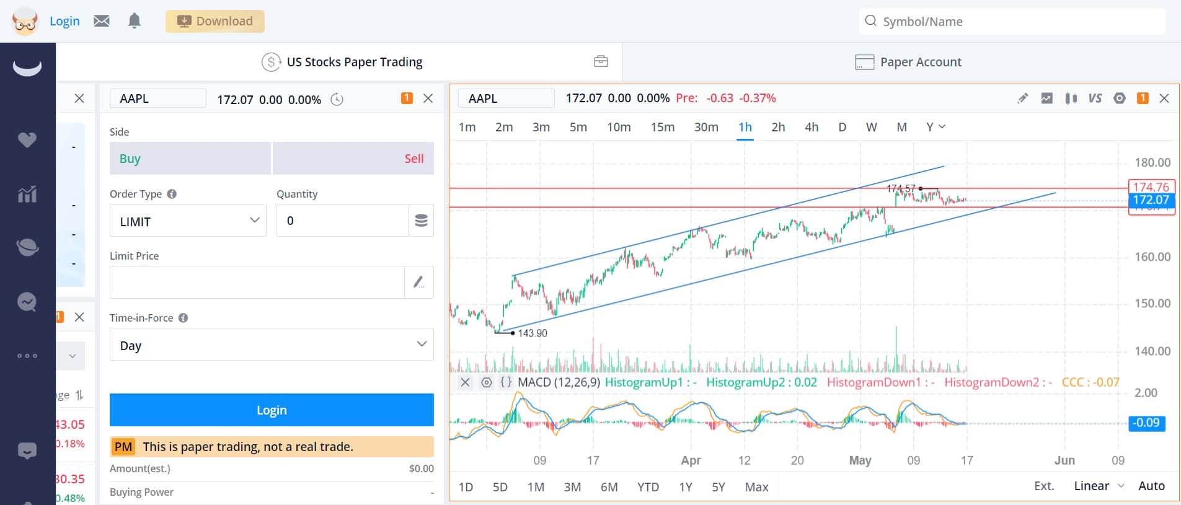Click the 'This is paper trading, not a real trade.' notice

[x=272, y=447]
